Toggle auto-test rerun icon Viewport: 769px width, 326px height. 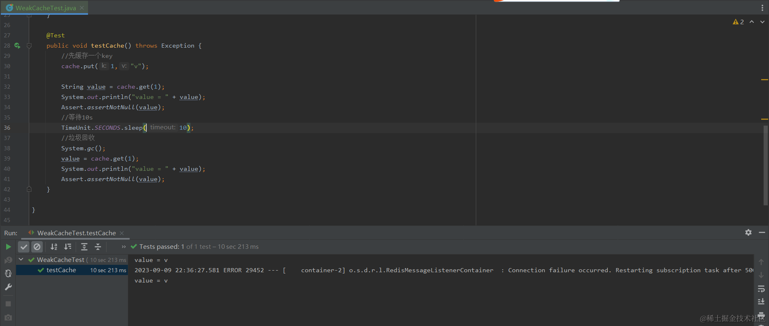tap(8, 273)
